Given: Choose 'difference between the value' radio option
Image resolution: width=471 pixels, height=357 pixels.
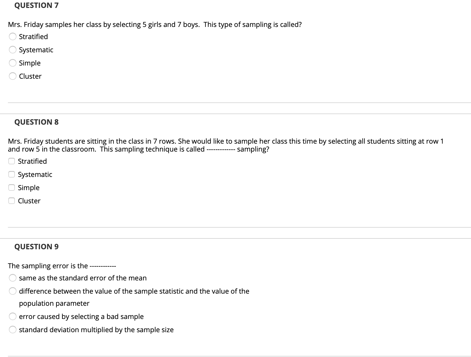Looking at the screenshot, I should (13, 291).
